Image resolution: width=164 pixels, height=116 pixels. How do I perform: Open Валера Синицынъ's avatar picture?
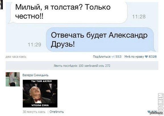point(13,79)
